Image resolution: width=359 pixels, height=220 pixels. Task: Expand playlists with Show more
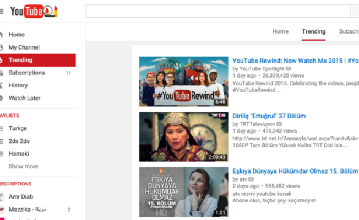coord(24,166)
